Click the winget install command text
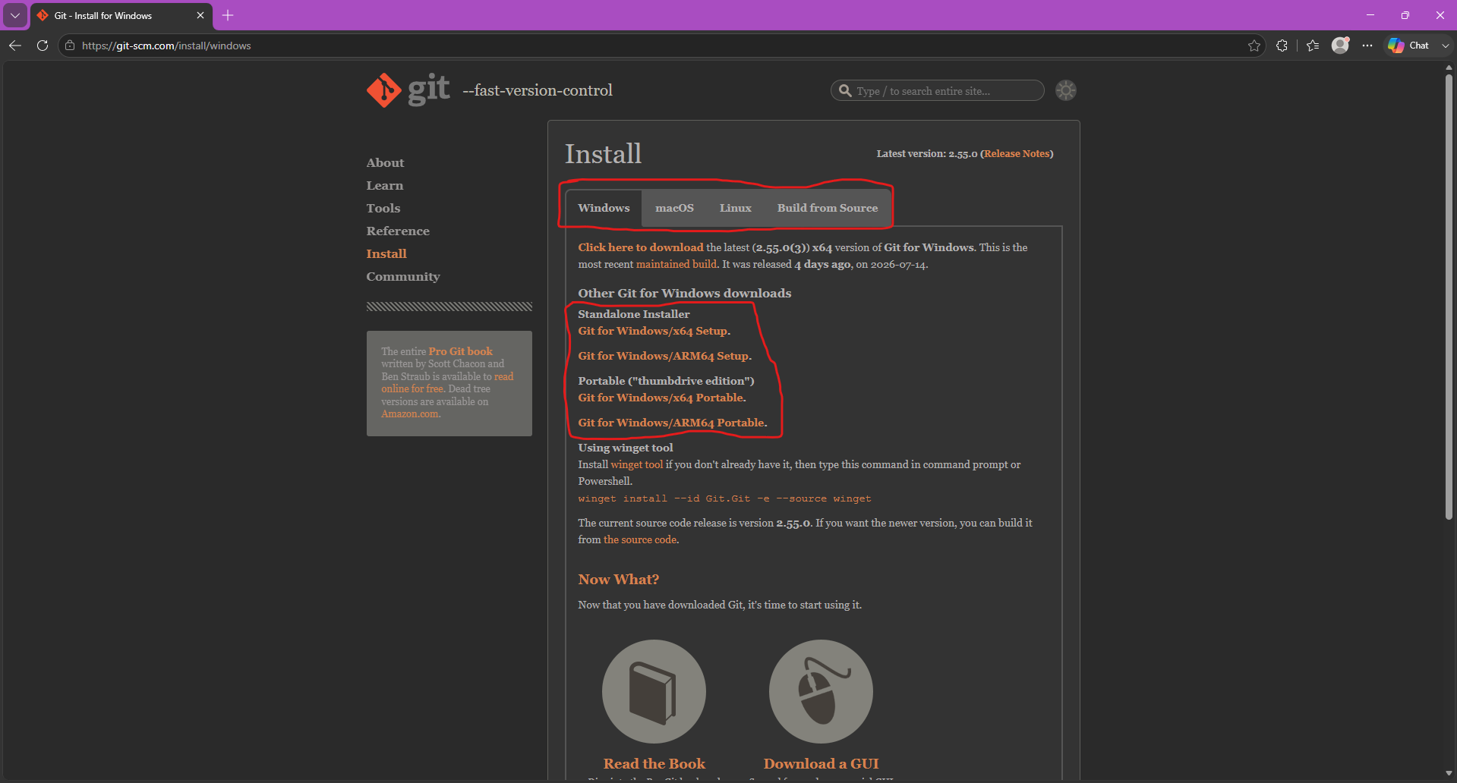Screen dimensions: 1457x783 [x=724, y=498]
